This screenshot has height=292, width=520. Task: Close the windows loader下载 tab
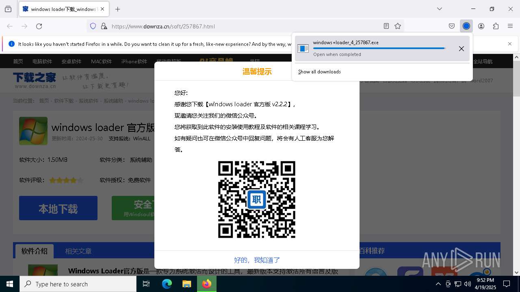click(102, 9)
